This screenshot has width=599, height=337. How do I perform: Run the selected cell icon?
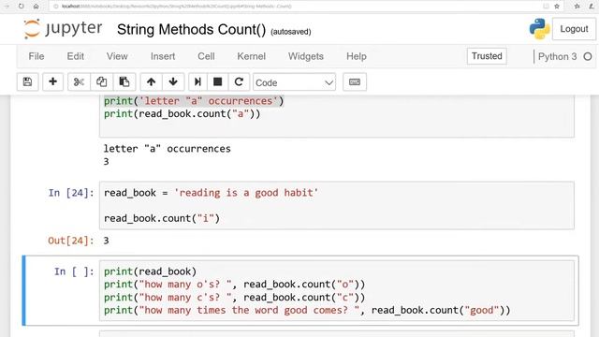click(197, 81)
